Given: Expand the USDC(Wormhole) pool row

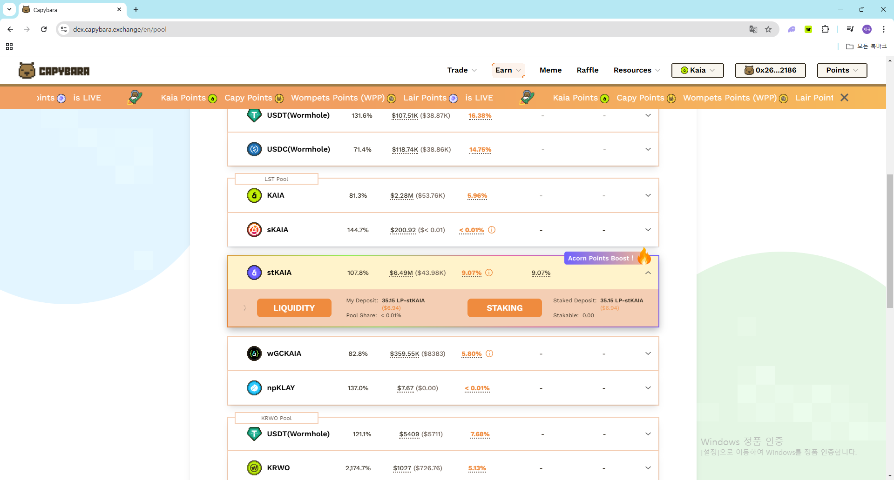Looking at the screenshot, I should click(x=648, y=149).
